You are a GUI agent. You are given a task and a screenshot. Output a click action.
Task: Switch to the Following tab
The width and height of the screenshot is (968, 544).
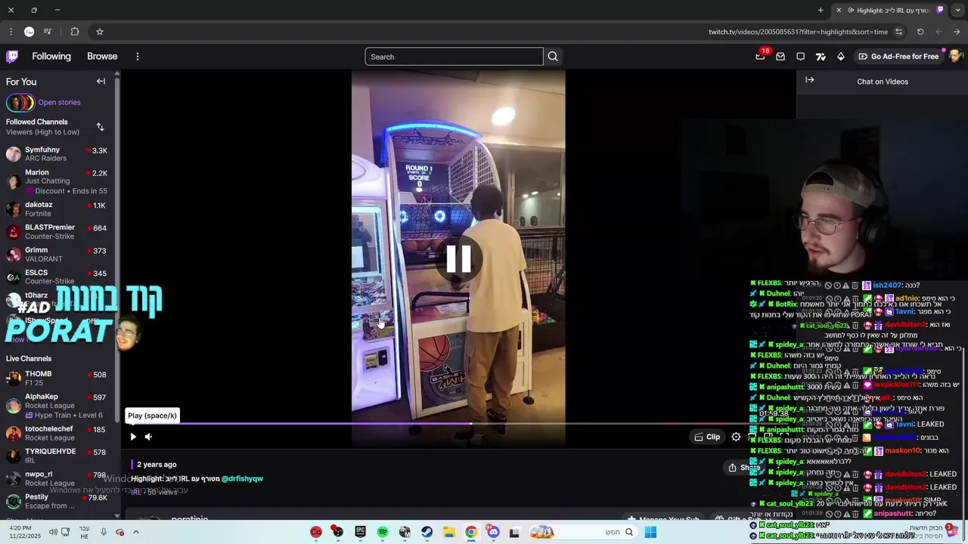pyautogui.click(x=51, y=57)
